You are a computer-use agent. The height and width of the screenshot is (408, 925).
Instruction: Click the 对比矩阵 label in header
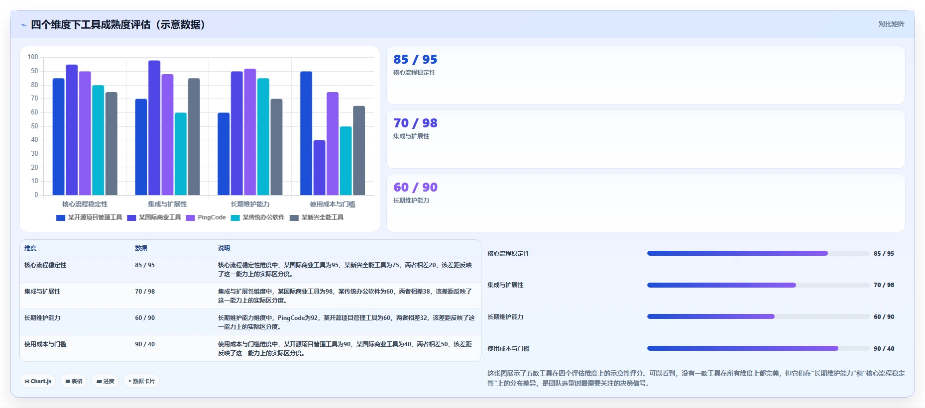891,24
